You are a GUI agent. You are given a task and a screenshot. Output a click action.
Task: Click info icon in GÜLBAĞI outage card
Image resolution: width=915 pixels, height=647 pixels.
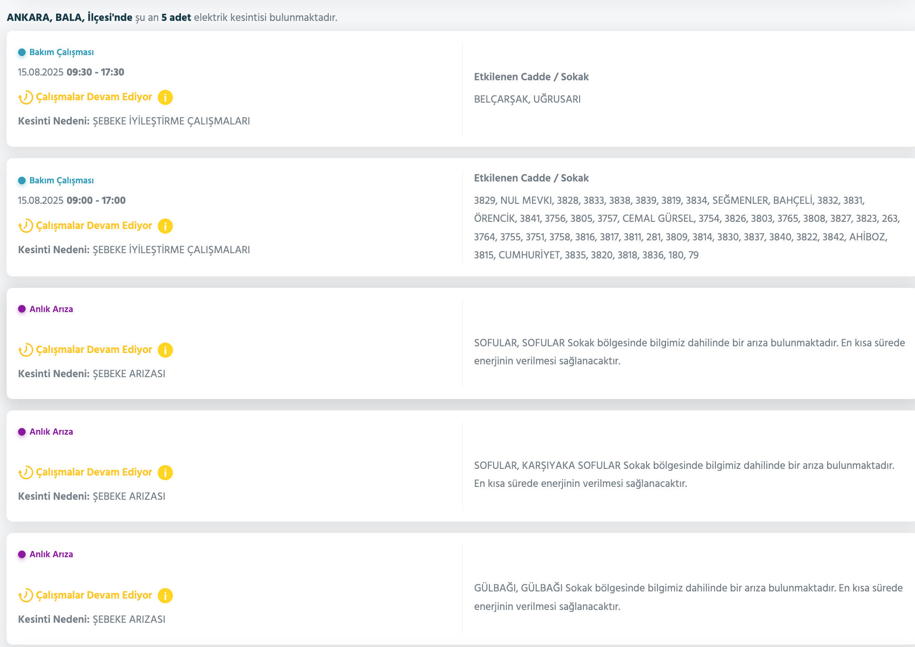[165, 596]
